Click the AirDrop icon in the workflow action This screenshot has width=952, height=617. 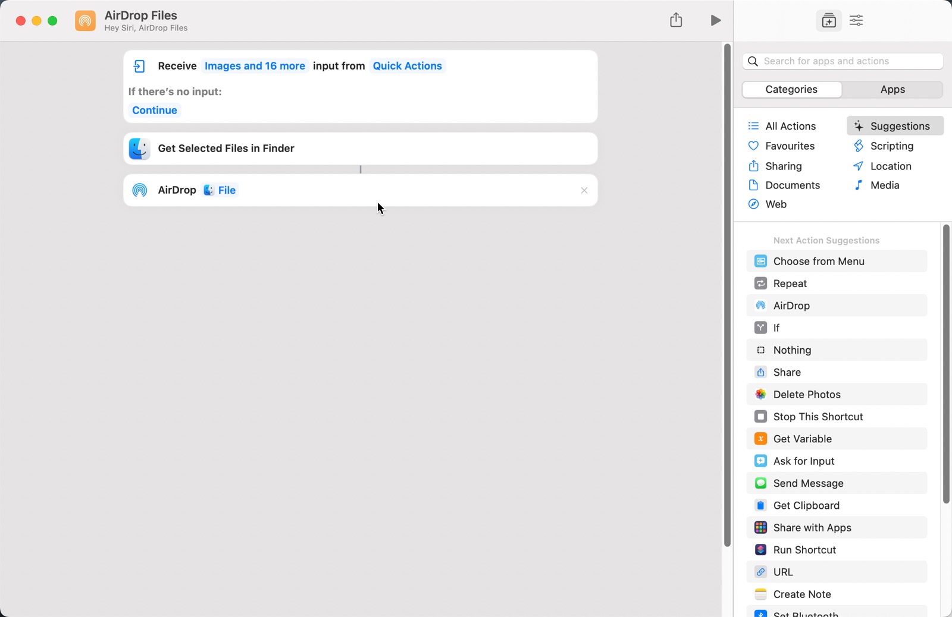click(x=140, y=190)
